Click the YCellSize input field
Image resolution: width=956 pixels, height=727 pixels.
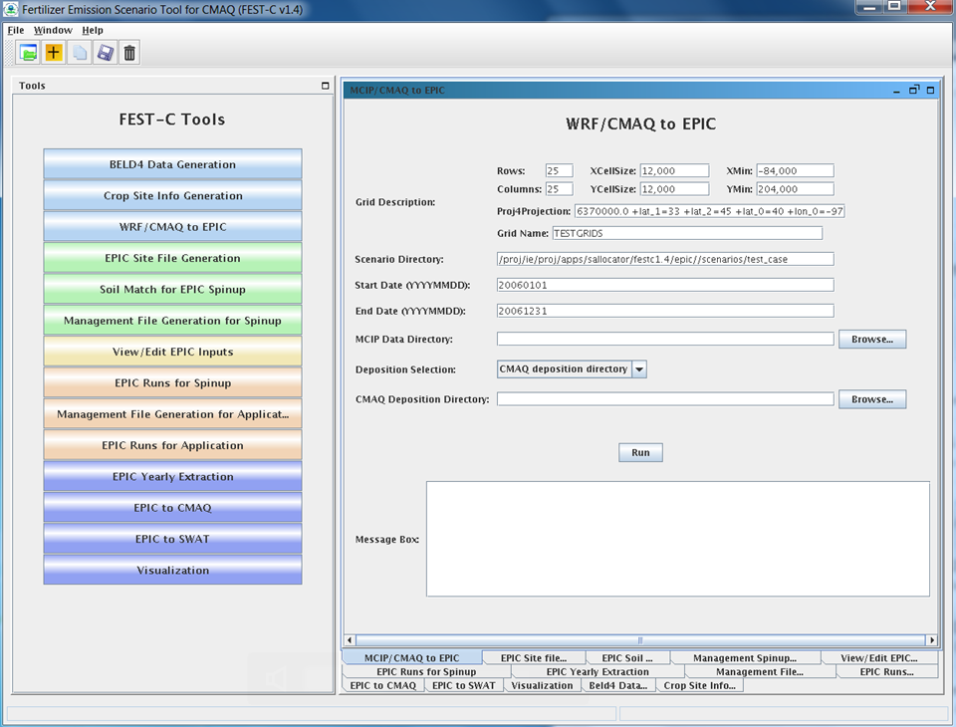(x=674, y=189)
